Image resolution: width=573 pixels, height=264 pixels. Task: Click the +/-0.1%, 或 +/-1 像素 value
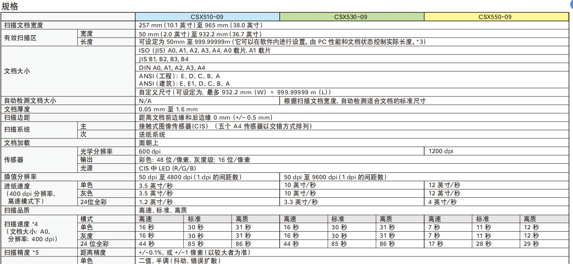click(194, 253)
